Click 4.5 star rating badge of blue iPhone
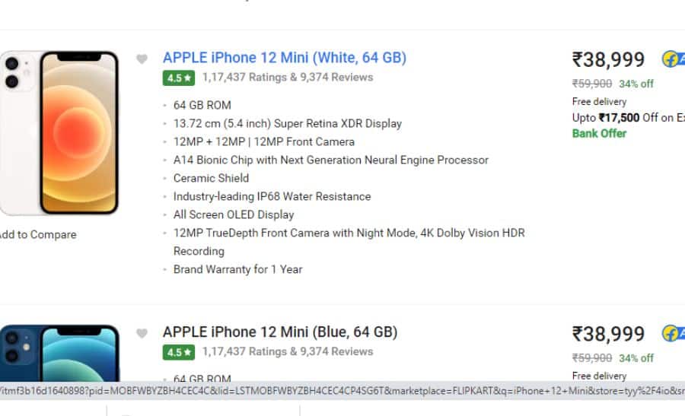Screen dimensions: 685x416 point(179,352)
